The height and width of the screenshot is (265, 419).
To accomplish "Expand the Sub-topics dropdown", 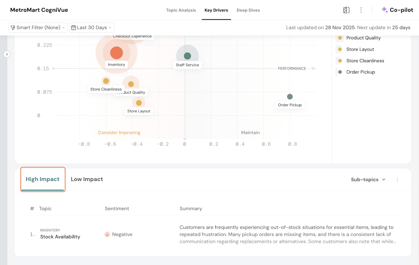I will coord(368,179).
